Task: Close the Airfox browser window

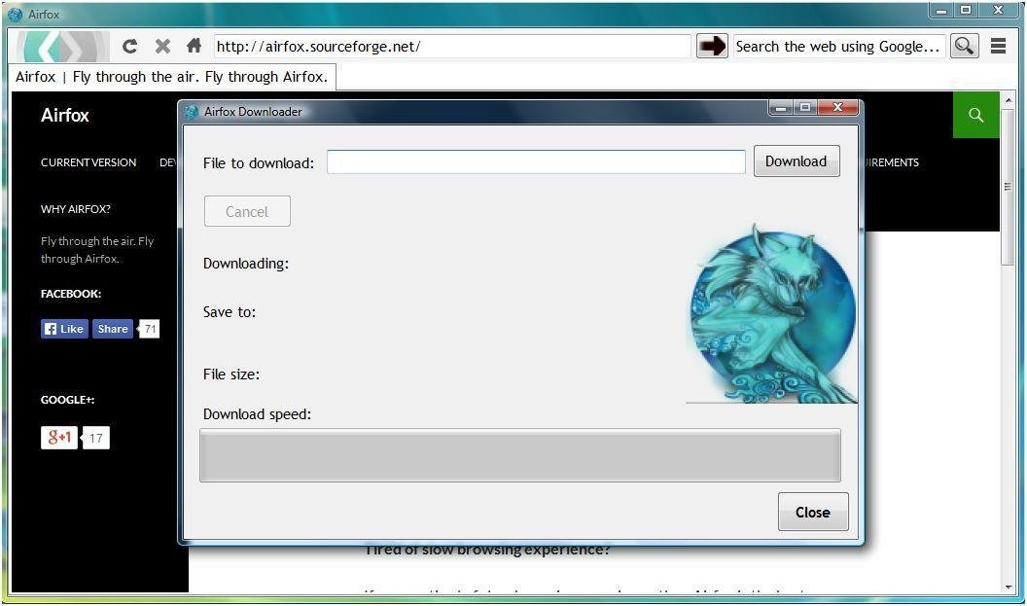Action: click(x=999, y=11)
